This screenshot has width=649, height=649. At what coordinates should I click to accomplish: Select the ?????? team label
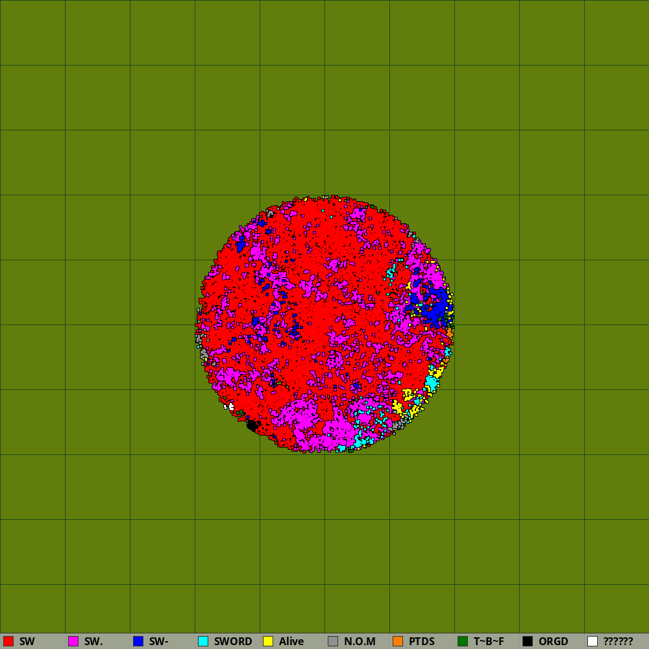[618, 641]
